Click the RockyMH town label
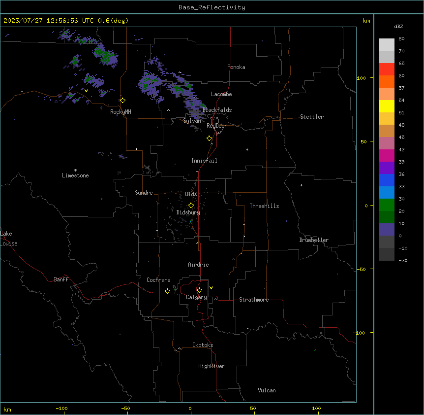This screenshot has height=415, width=424. (x=121, y=112)
